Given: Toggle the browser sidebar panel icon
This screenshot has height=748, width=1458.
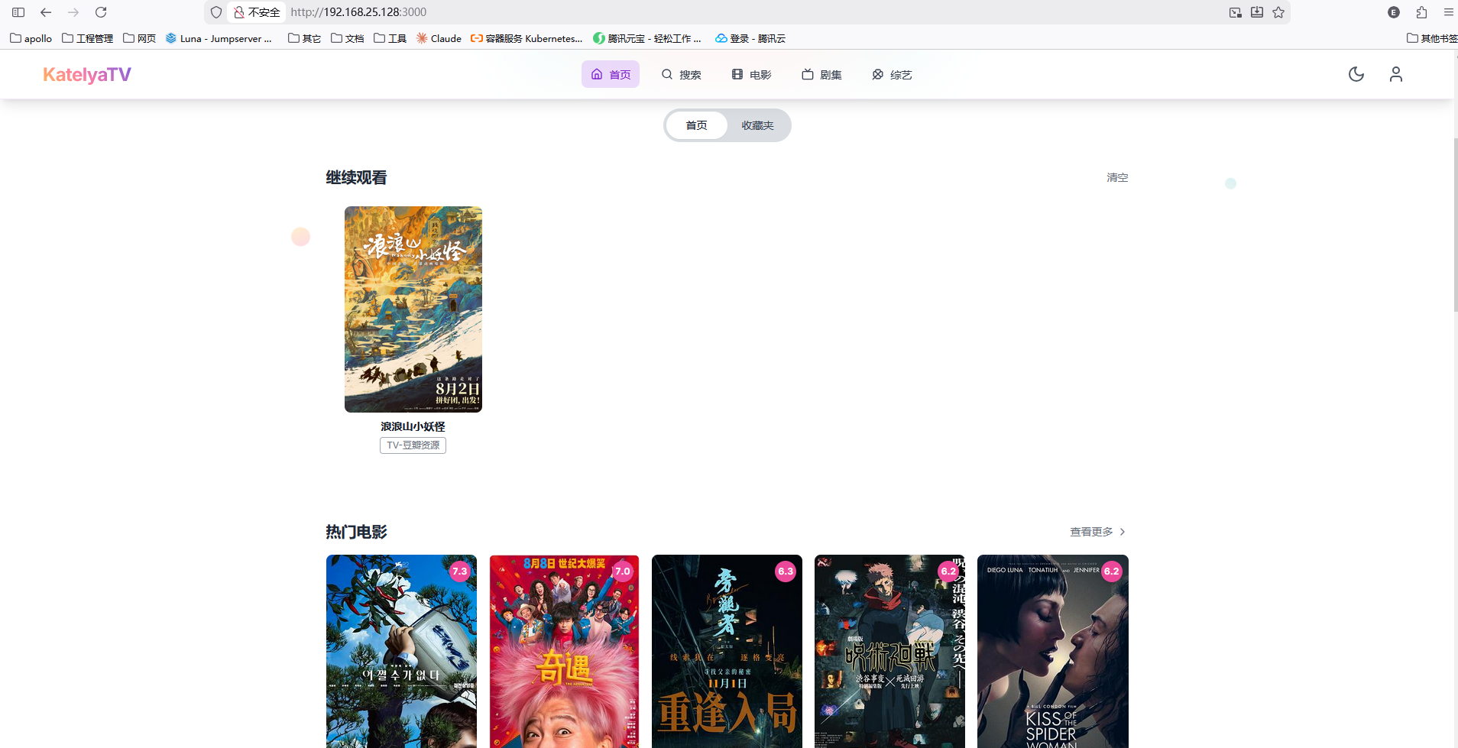Looking at the screenshot, I should coord(18,12).
